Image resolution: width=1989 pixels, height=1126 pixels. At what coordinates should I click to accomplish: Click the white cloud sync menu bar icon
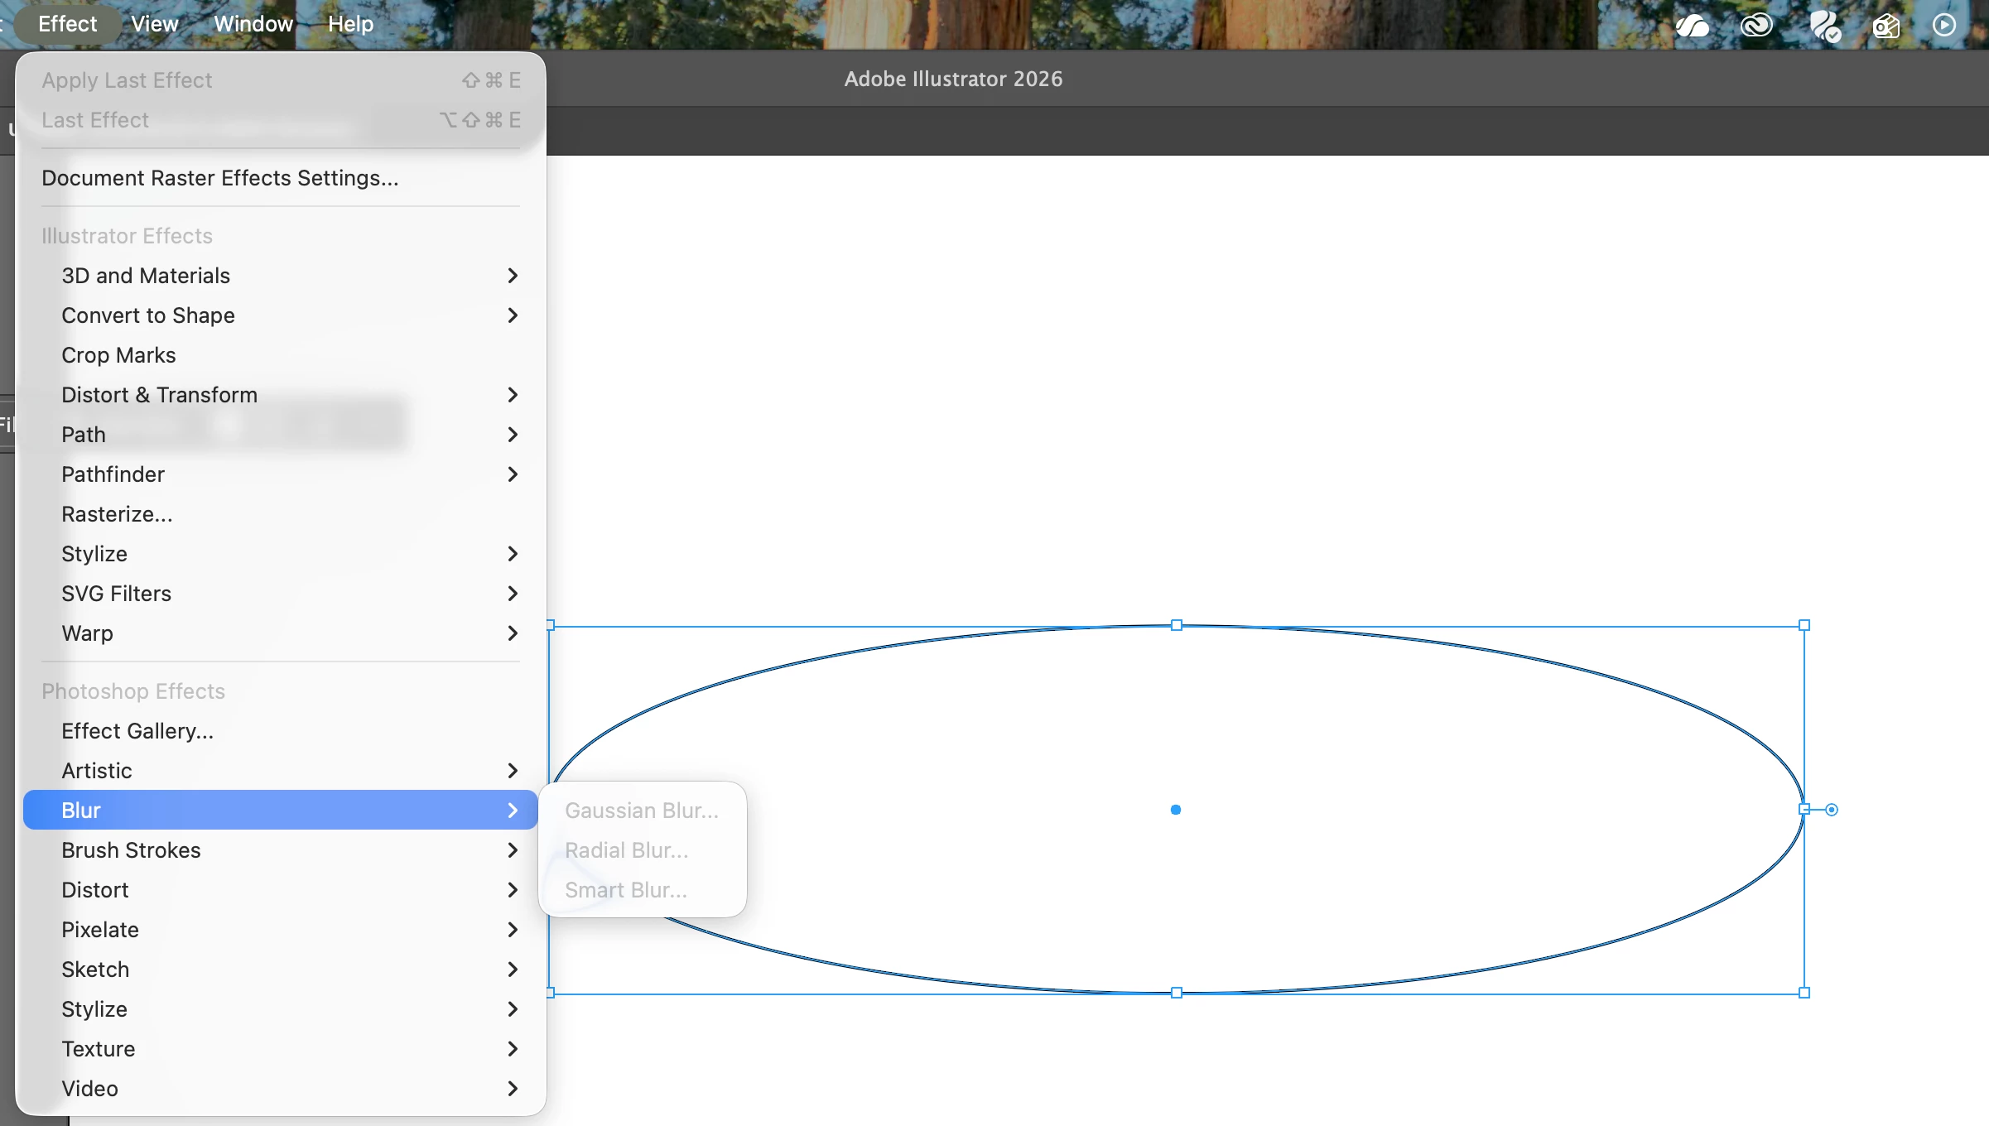[1692, 25]
